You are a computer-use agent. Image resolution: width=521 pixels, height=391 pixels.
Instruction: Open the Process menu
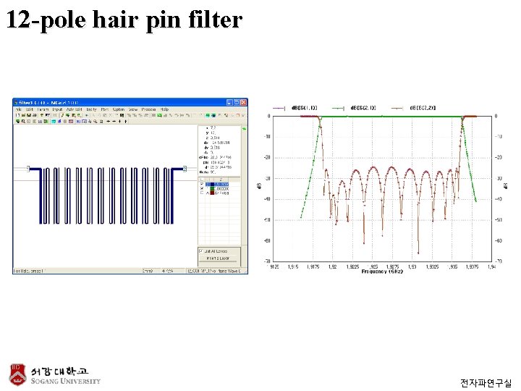coord(148,109)
